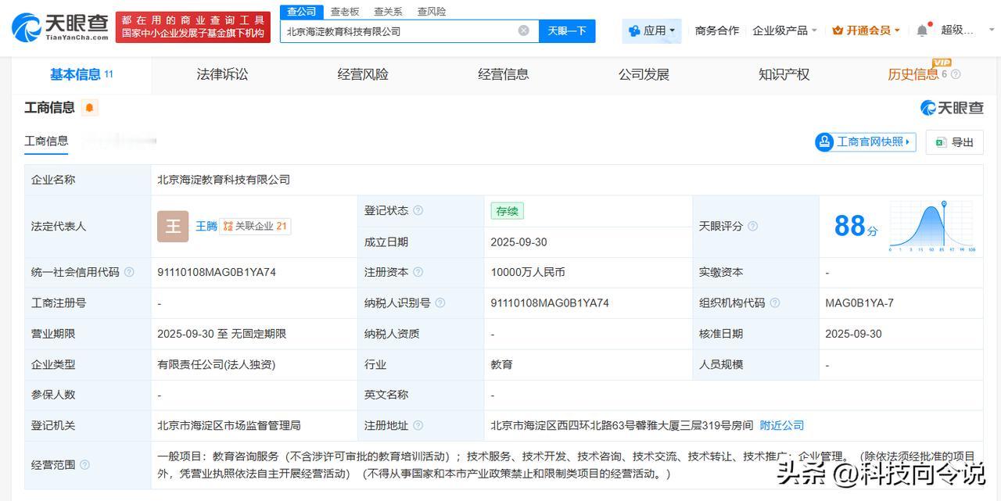1001x501 pixels.
Task: Select the 法律诉讼 tab
Action: [222, 74]
